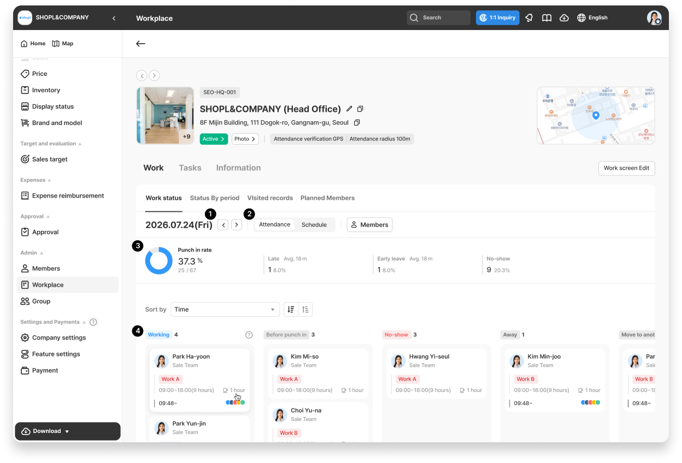Click the help icon beside Settings and Payments
Viewport: 682px width, 463px height.
(x=93, y=322)
